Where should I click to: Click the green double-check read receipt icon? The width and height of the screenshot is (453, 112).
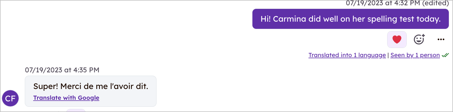(x=445, y=55)
